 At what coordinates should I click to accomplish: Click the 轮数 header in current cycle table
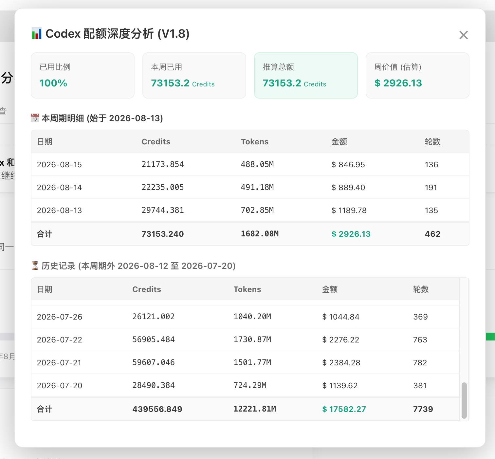click(432, 142)
